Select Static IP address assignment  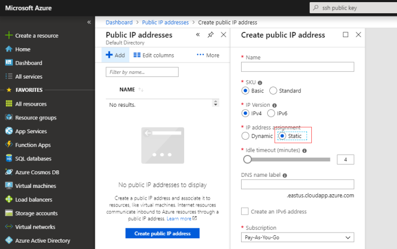point(282,136)
